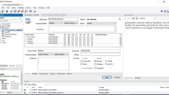Open the Database menu
The width and height of the screenshot is (169, 95).
21,8
